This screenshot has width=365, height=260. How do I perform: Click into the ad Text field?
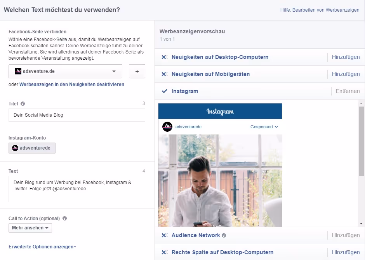tap(77, 189)
